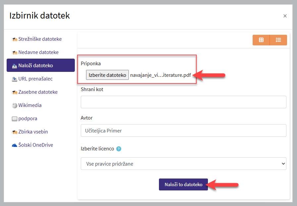Click the URL prenašalec icon
Viewport: 297px width, 206px height.
(14, 79)
